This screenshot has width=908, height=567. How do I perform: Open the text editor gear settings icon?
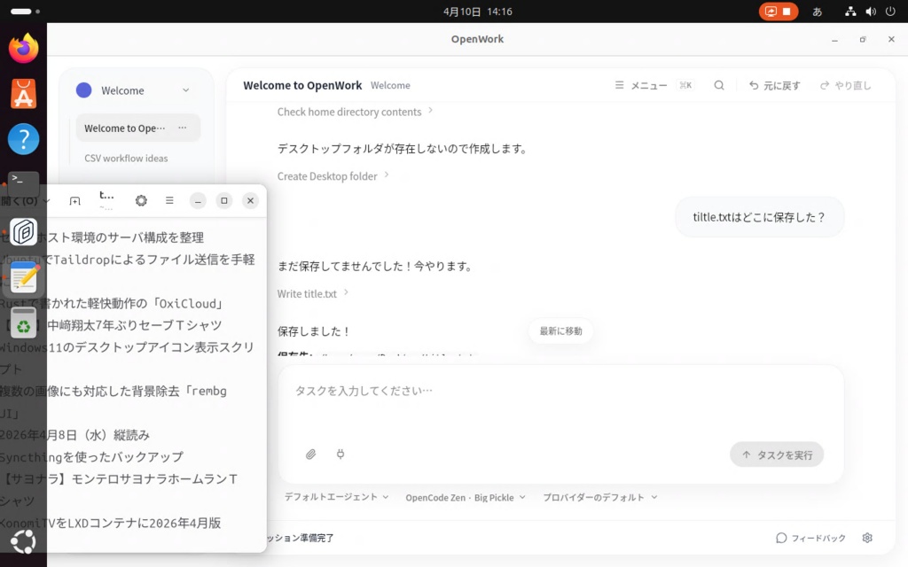(141, 201)
